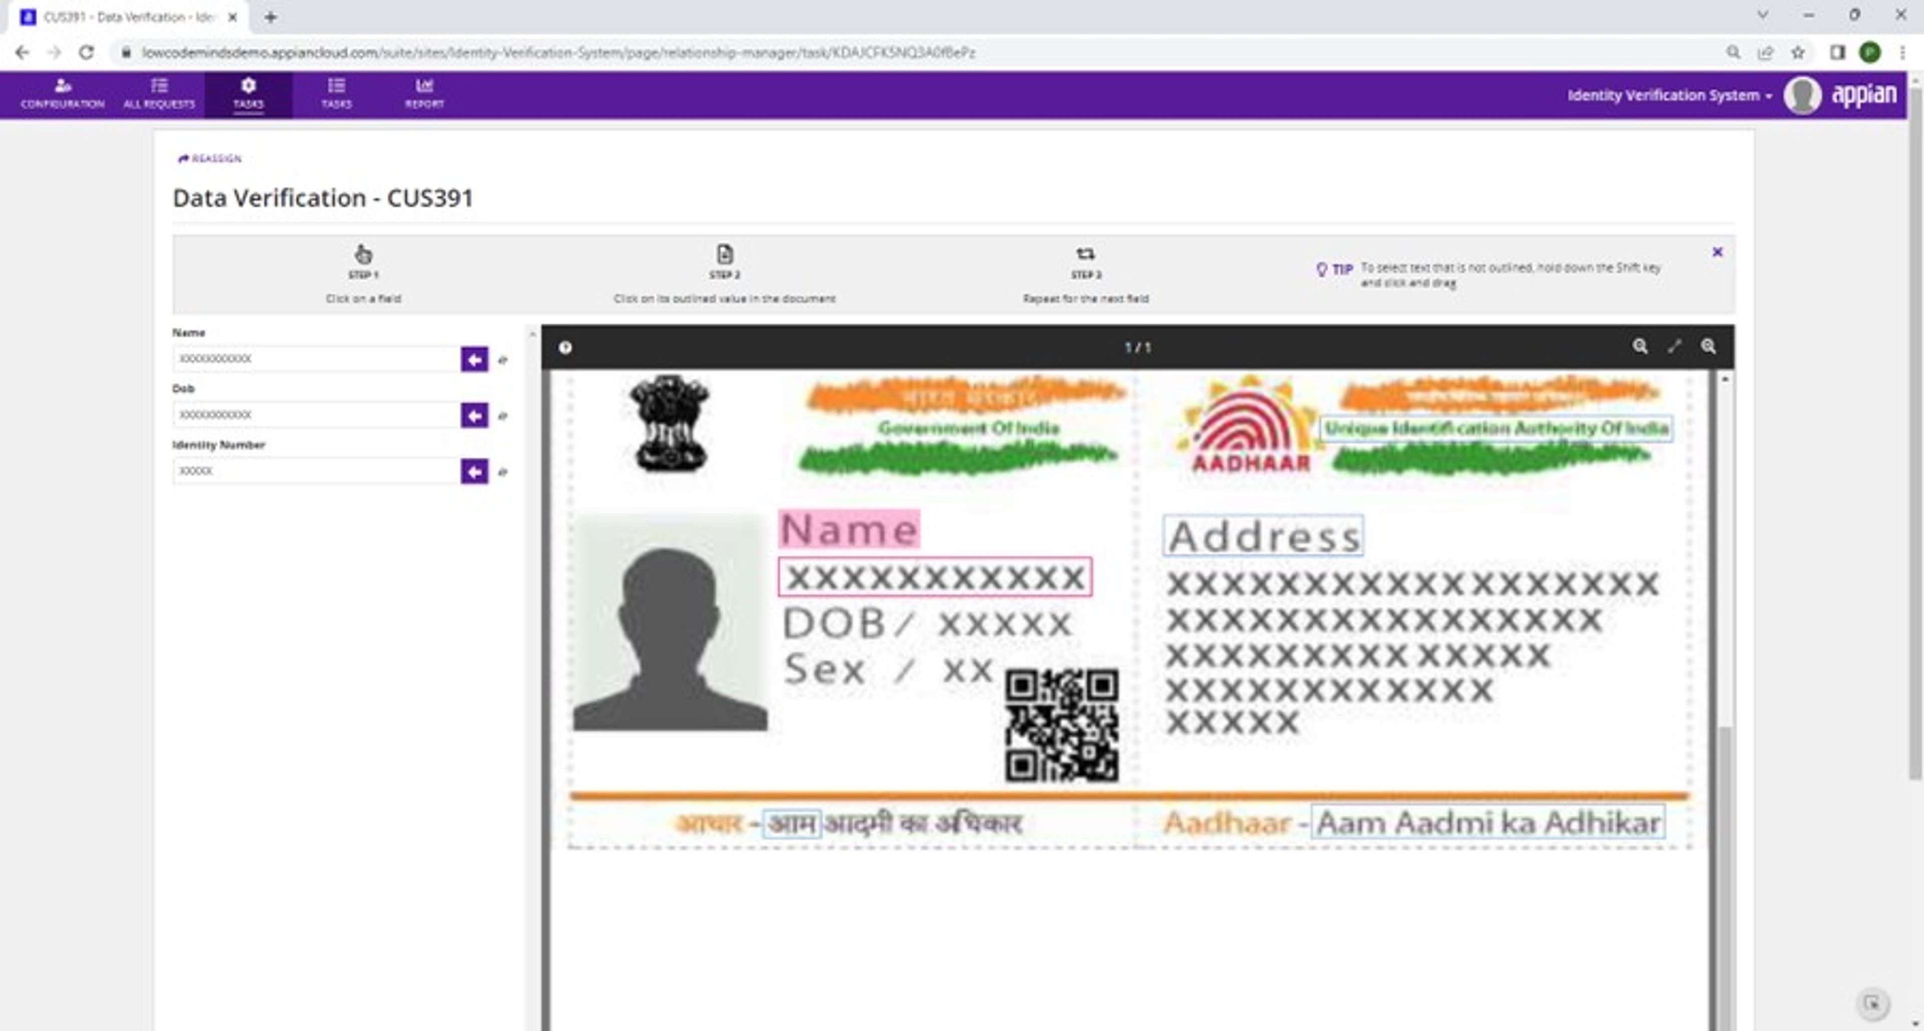Screen dimensions: 1924x1031
Task: Click the tab search chevron
Action: (1762, 15)
